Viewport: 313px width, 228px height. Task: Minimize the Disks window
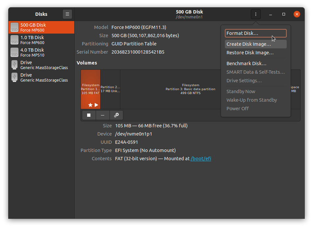tap(270, 14)
